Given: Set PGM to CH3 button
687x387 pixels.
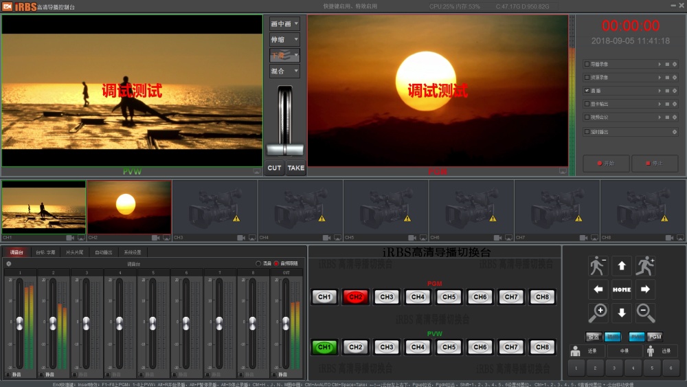Looking at the screenshot, I should point(386,297).
